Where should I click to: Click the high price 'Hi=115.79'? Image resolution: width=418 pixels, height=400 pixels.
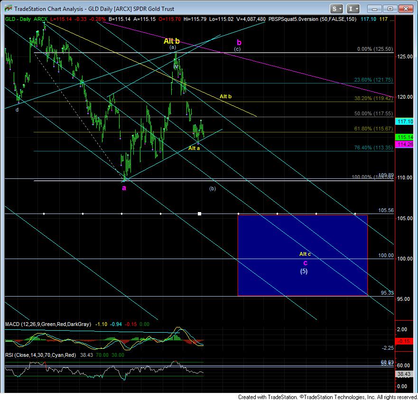[195, 19]
